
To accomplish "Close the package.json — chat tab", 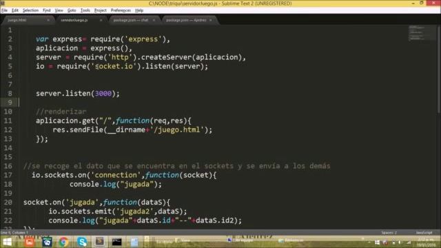I will click(x=154, y=20).
